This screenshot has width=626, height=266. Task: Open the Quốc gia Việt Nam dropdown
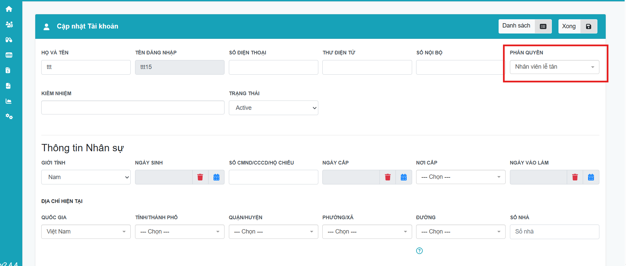86,232
